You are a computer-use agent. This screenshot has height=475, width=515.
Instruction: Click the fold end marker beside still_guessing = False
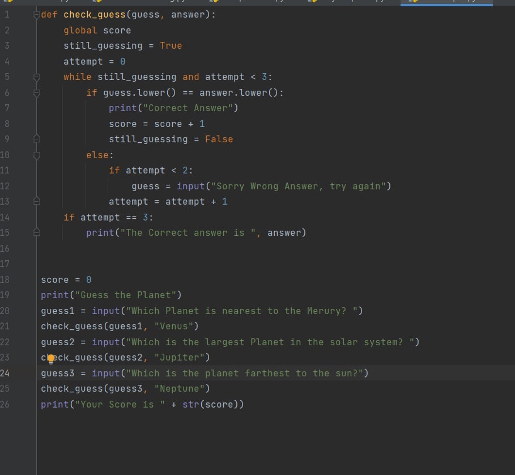(37, 139)
